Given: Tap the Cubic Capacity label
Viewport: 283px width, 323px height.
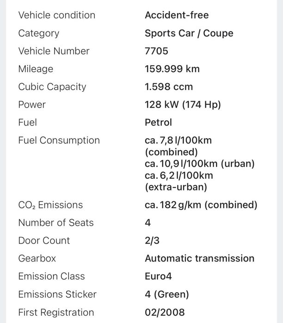Looking at the screenshot, I should 52,87.
